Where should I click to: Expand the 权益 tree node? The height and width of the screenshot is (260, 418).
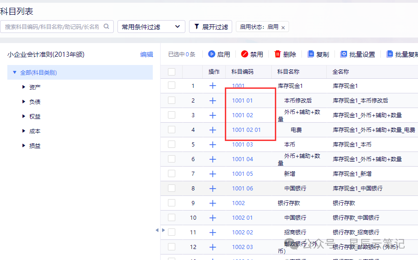pyautogui.click(x=23, y=116)
